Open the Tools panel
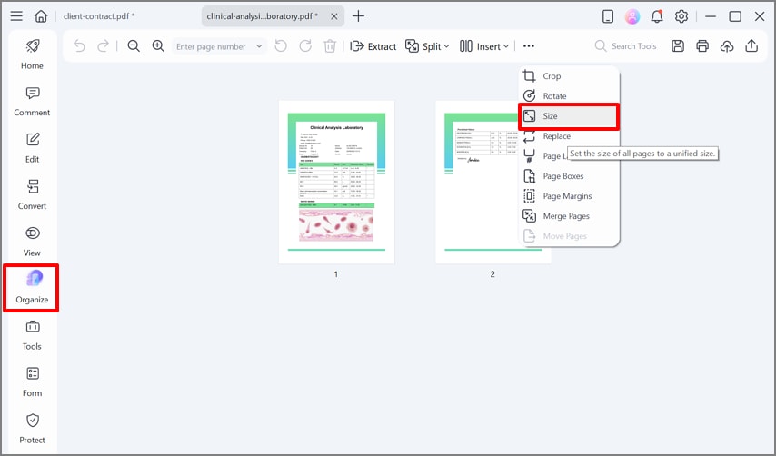The image size is (776, 456). [32, 335]
